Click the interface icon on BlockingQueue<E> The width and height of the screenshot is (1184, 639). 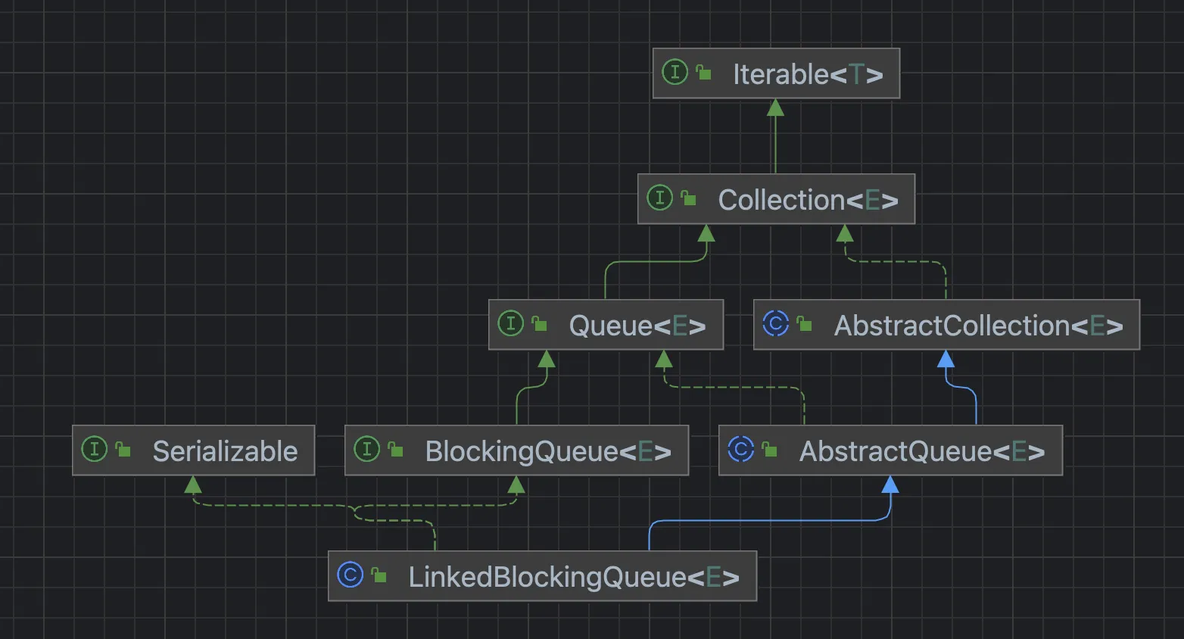[x=368, y=449]
